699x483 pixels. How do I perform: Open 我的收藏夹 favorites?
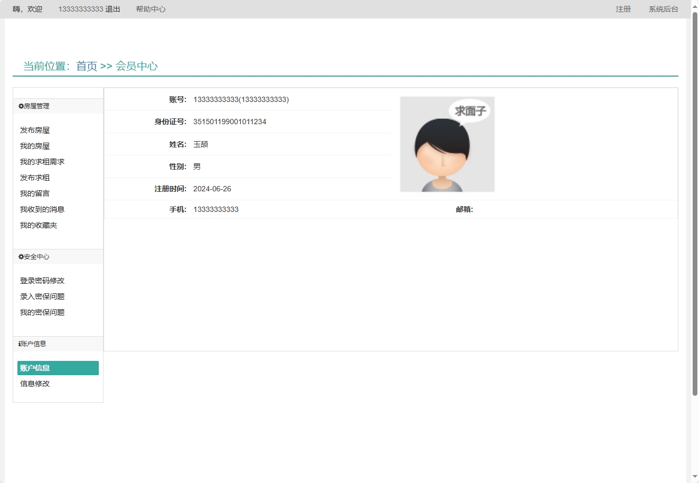coord(38,225)
